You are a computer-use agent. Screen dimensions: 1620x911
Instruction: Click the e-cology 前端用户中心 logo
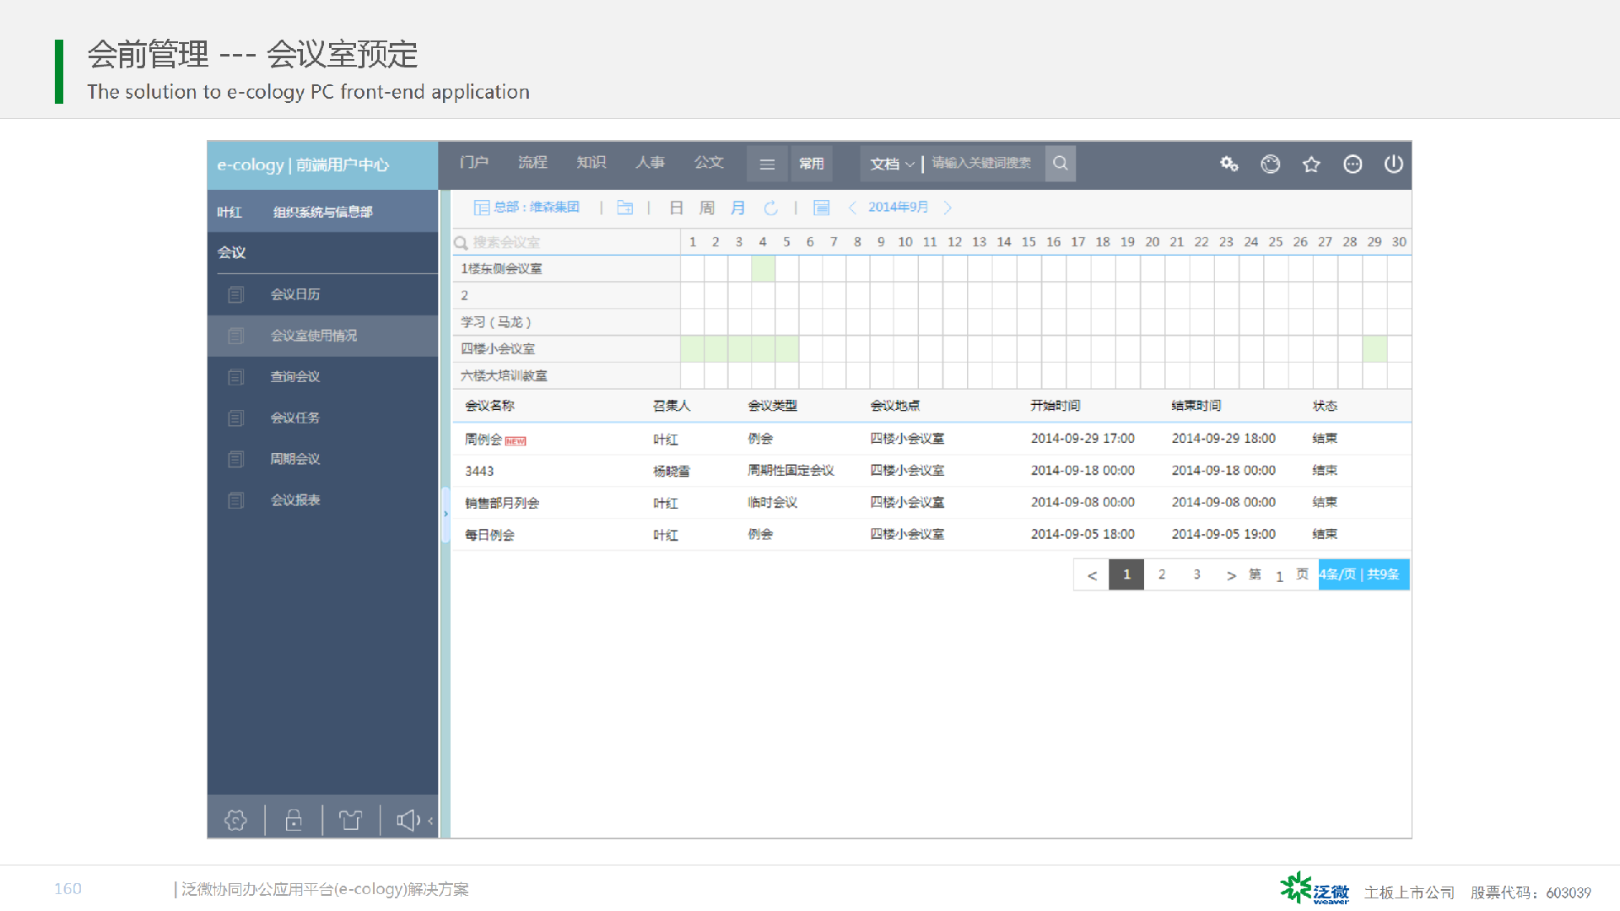(303, 164)
